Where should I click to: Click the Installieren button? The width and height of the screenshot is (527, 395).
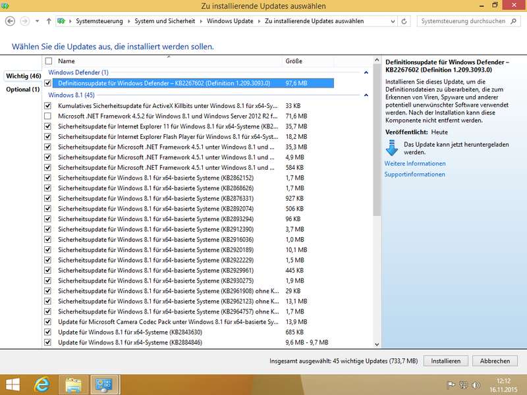pyautogui.click(x=446, y=361)
